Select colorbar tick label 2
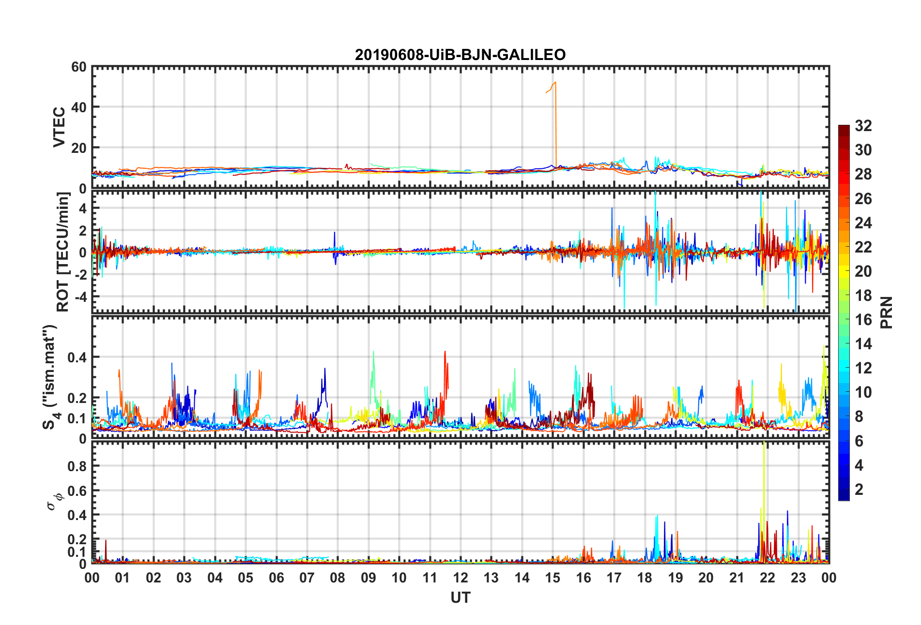 pos(859,489)
